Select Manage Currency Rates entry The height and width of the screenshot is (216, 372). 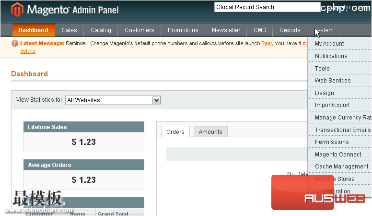click(340, 118)
